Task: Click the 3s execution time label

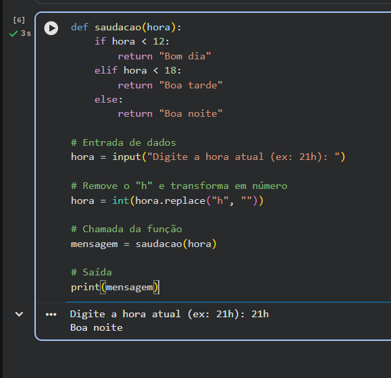Action: tap(26, 33)
